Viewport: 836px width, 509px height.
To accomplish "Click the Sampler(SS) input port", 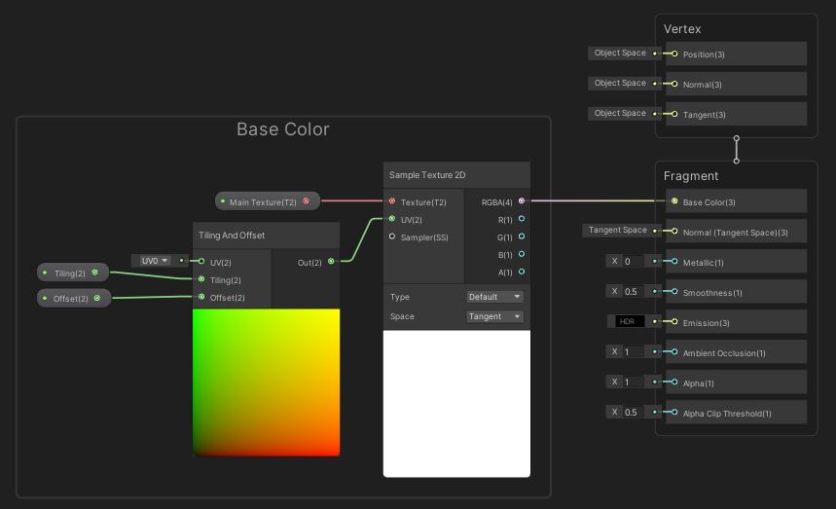I will (392, 236).
